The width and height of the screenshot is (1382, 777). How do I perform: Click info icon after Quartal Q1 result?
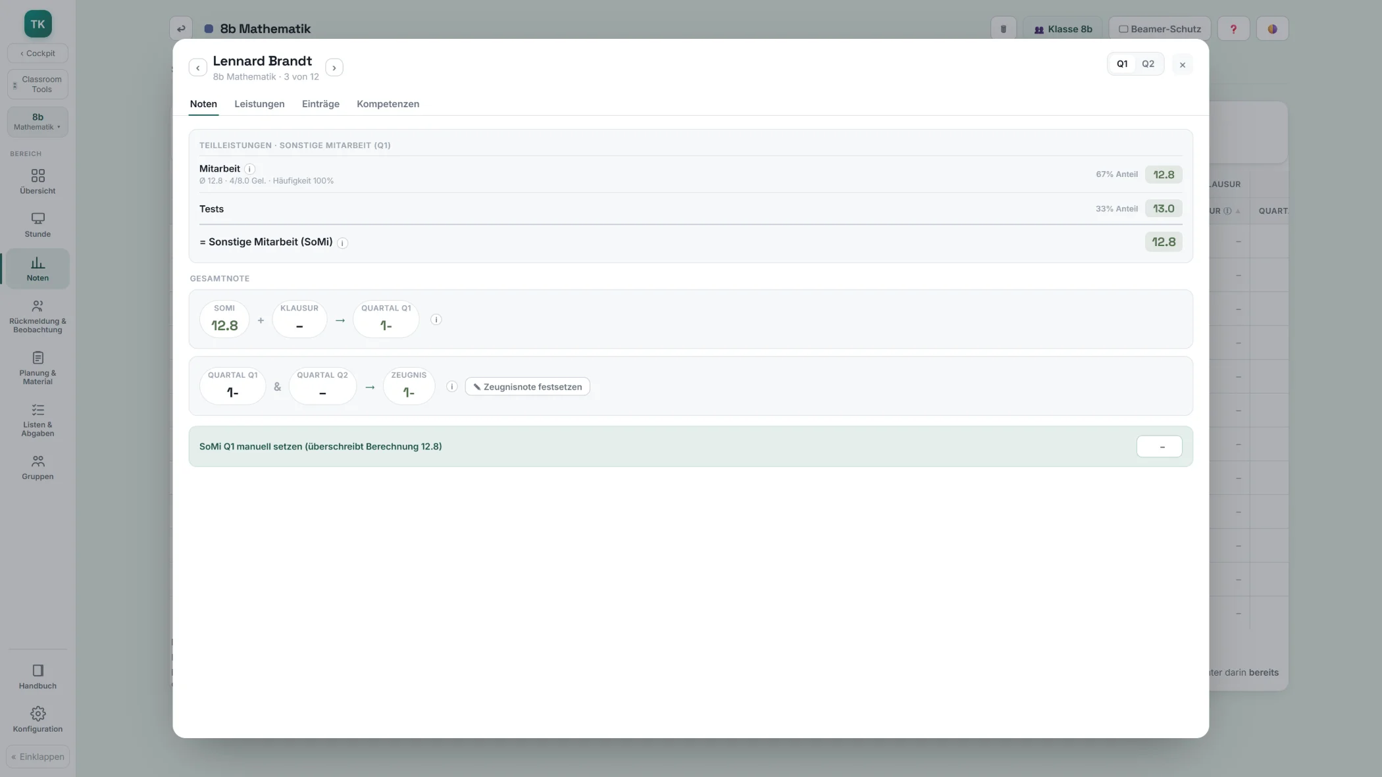click(436, 320)
